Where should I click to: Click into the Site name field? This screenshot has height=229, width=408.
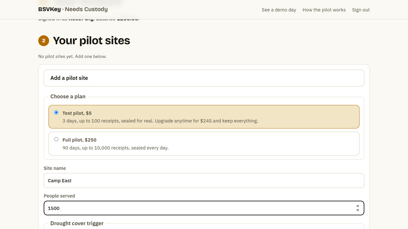click(204, 180)
